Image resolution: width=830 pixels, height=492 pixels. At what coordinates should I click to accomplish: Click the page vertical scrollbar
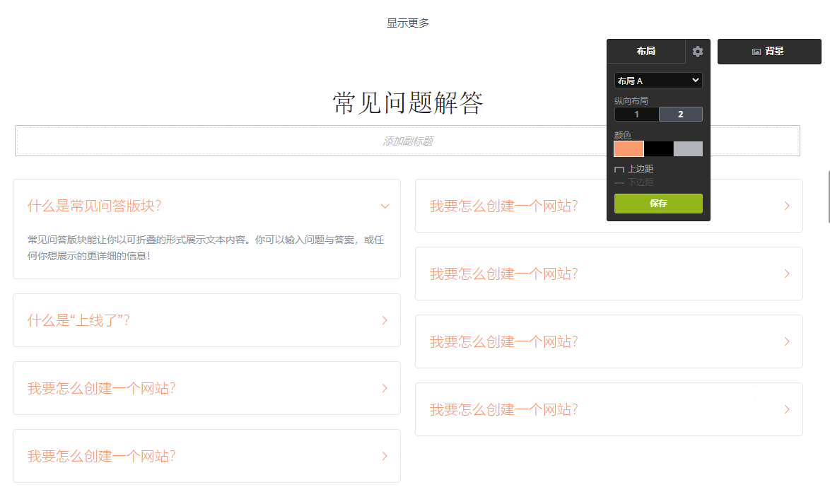pos(828,197)
